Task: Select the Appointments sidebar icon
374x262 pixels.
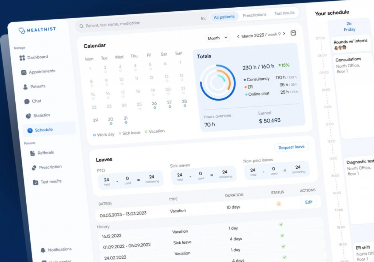Action: click(x=24, y=72)
